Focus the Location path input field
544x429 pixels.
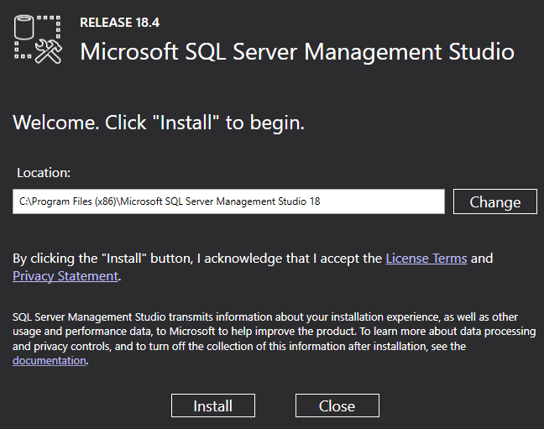tap(378, 201)
